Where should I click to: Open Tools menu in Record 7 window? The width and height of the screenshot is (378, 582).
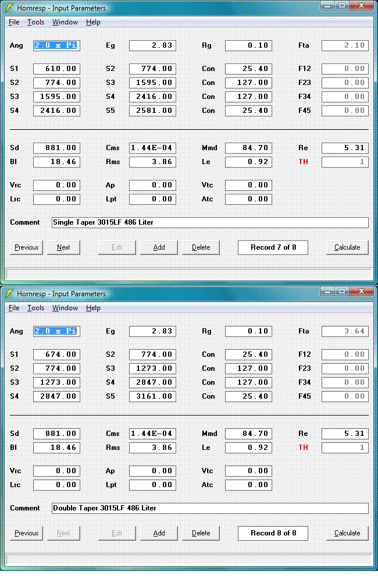click(x=35, y=22)
